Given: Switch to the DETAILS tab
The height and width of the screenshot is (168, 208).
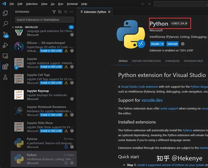Looking at the screenshot, I should click(x=123, y=61).
